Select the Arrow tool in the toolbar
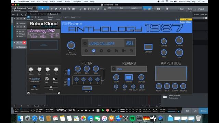The image size is (219, 123). pos(42,9)
